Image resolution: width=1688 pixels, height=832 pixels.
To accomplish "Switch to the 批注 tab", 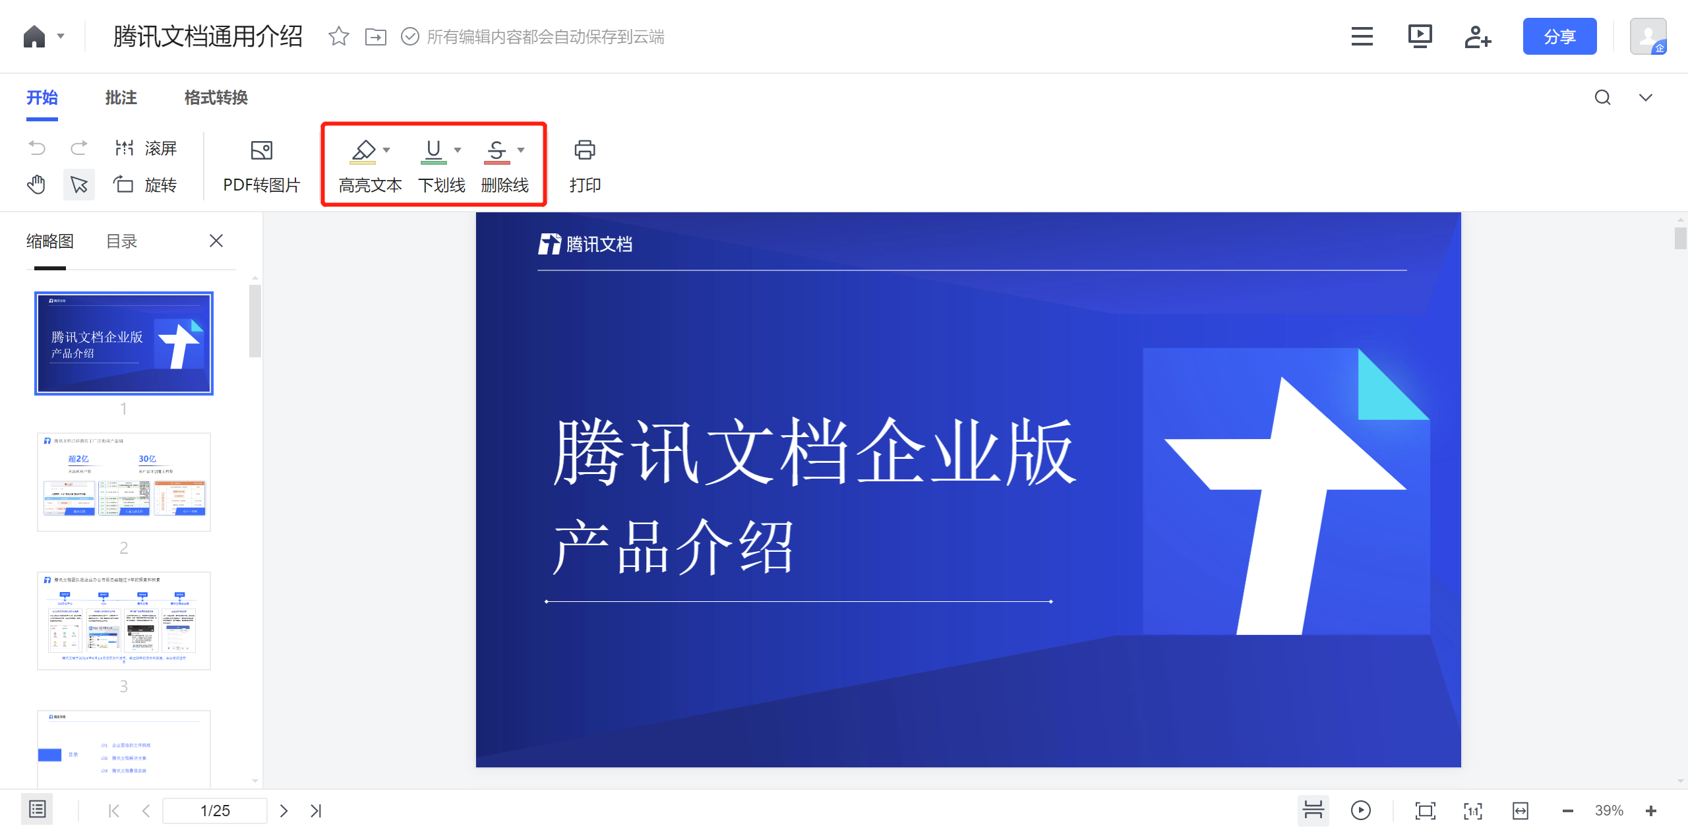I will coord(121,98).
